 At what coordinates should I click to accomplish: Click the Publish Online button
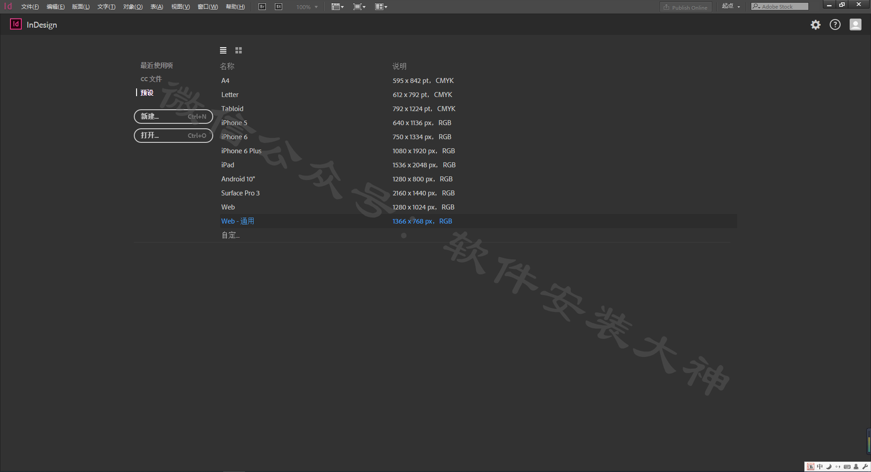point(685,7)
